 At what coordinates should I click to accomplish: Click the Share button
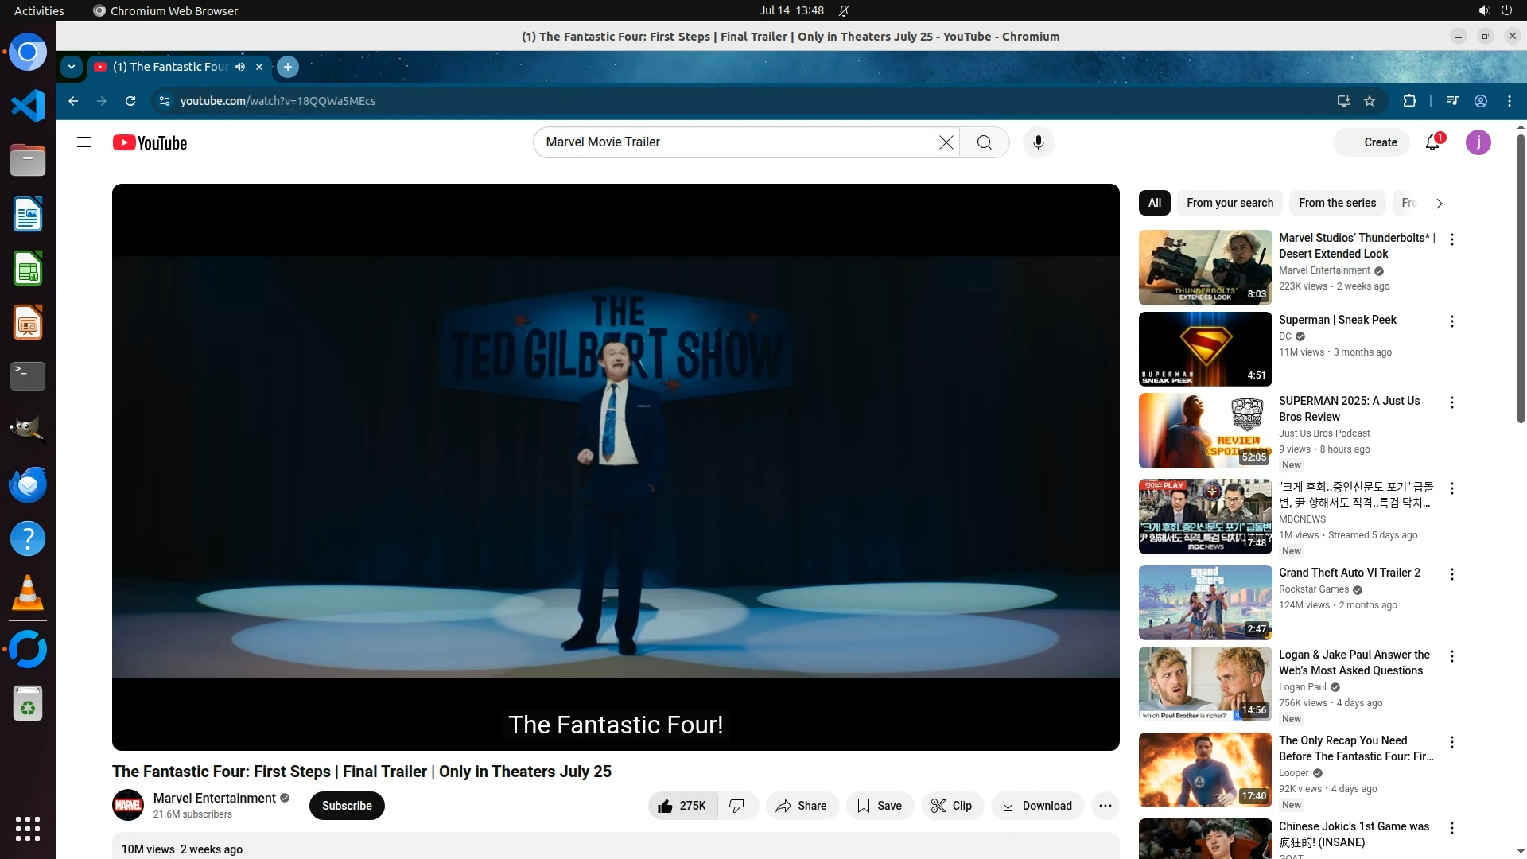coord(802,806)
